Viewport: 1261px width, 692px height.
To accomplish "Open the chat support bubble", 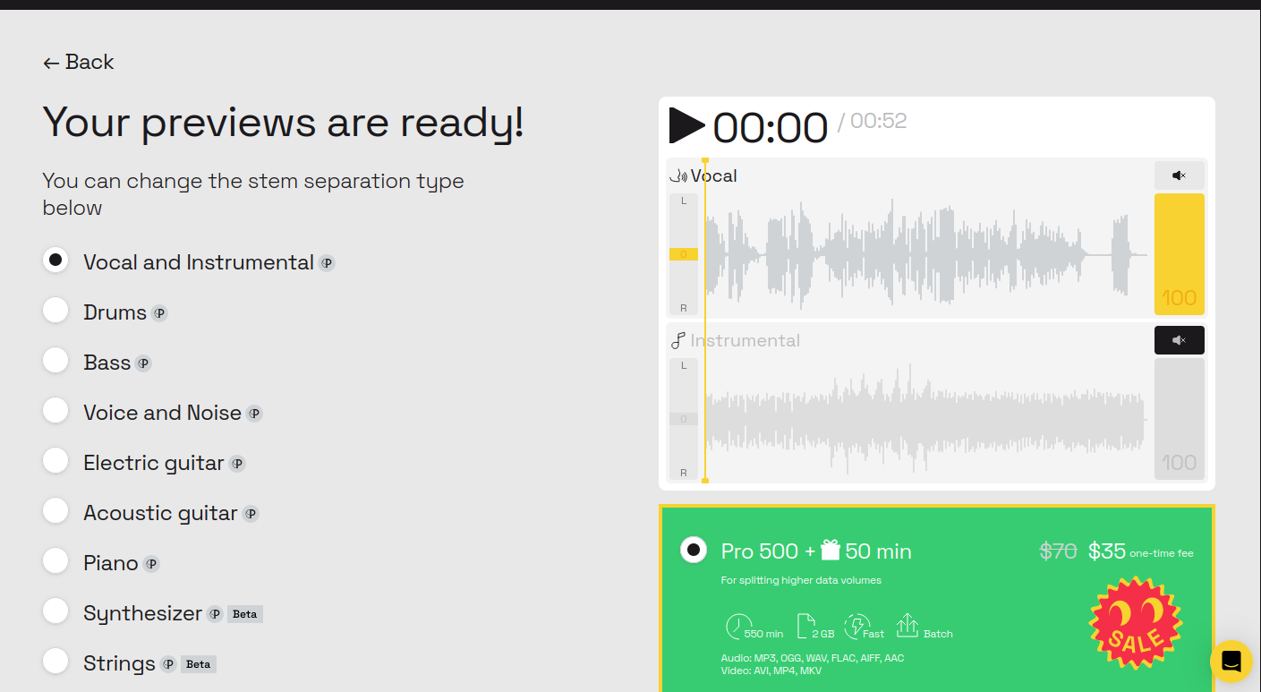I will click(1231, 661).
